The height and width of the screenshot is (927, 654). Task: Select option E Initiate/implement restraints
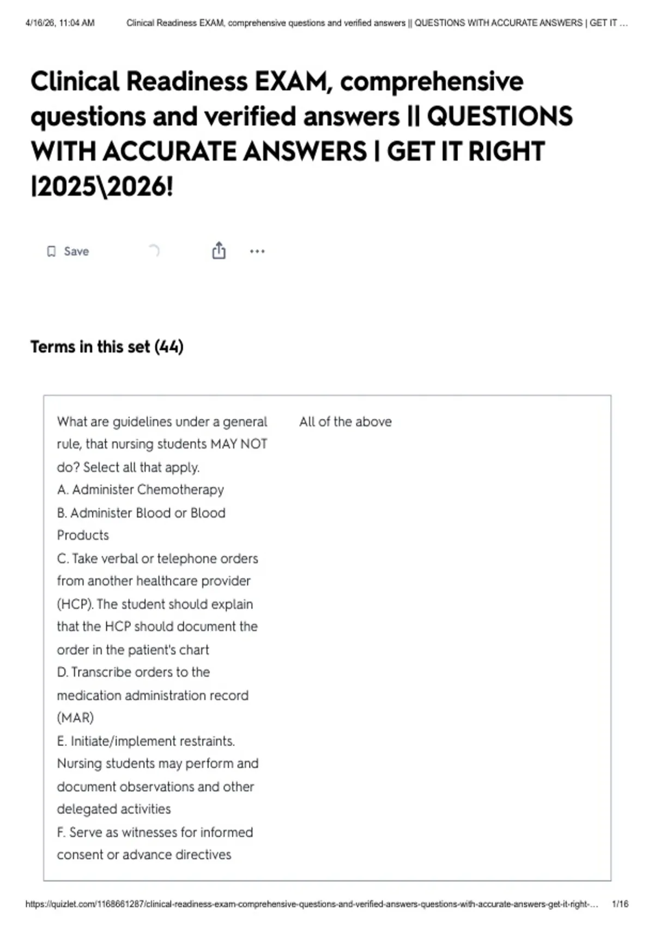click(146, 741)
